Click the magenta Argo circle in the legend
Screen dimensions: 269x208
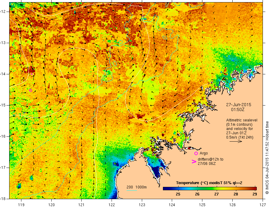[x=196, y=153]
